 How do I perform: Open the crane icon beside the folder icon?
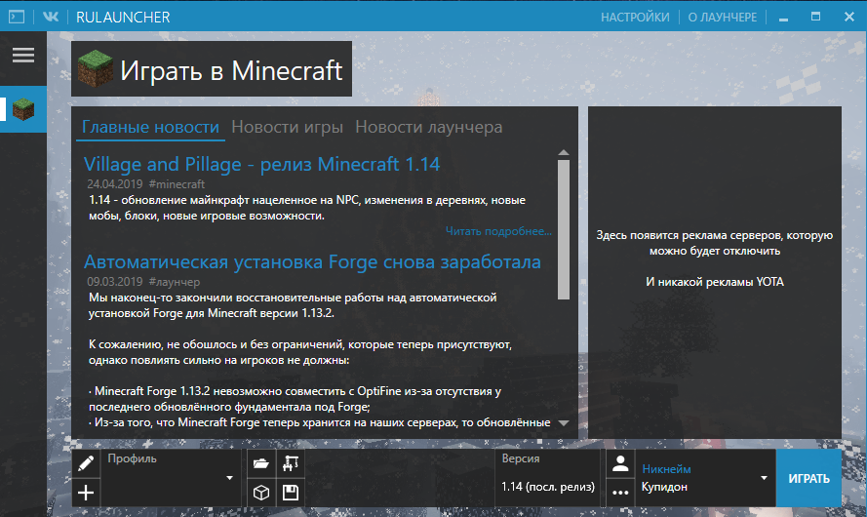(x=291, y=462)
